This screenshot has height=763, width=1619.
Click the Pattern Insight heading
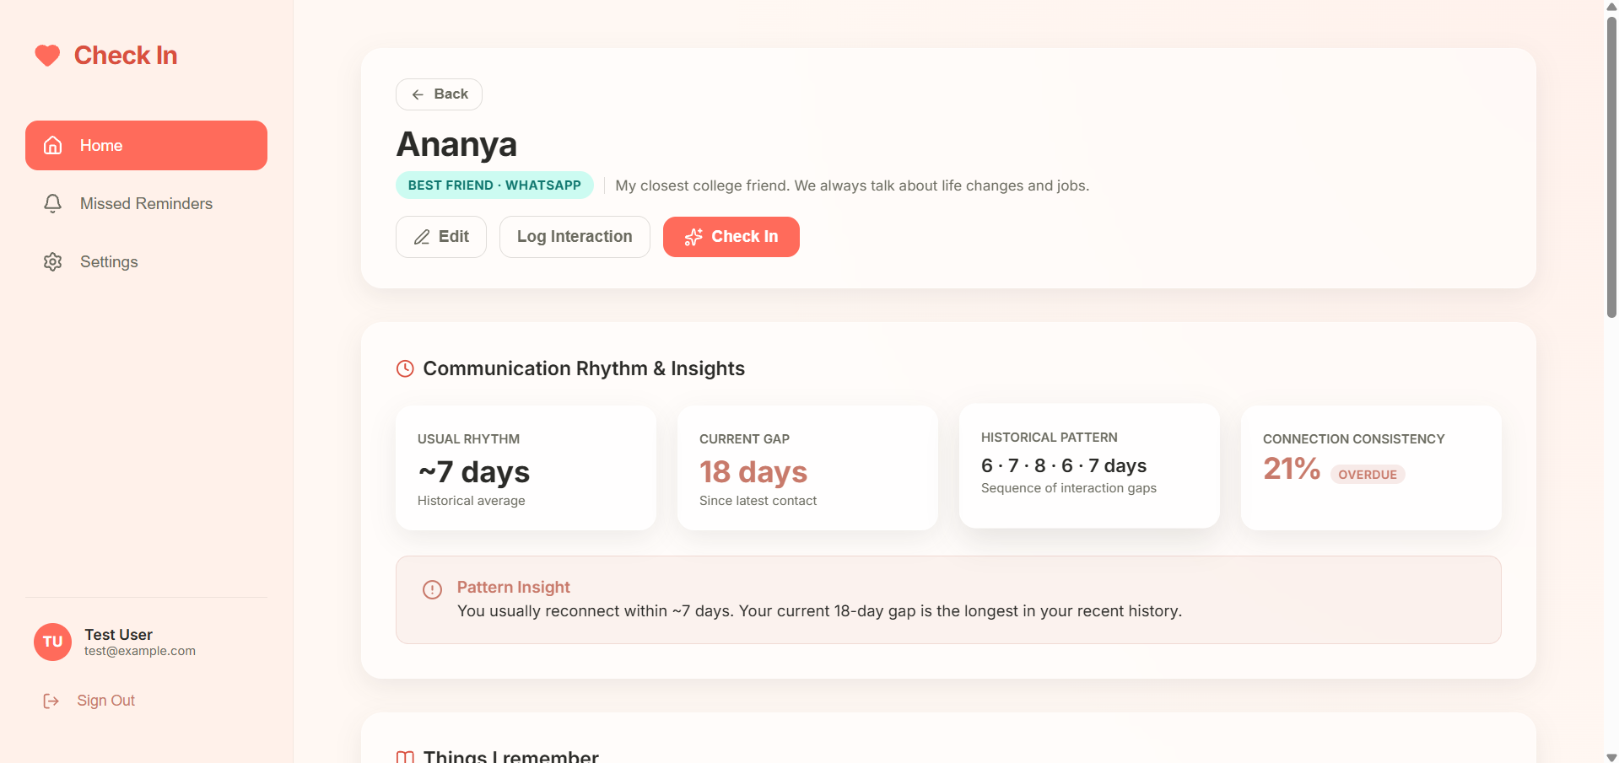(514, 588)
